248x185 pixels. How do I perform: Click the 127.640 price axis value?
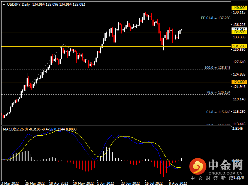point(239,62)
